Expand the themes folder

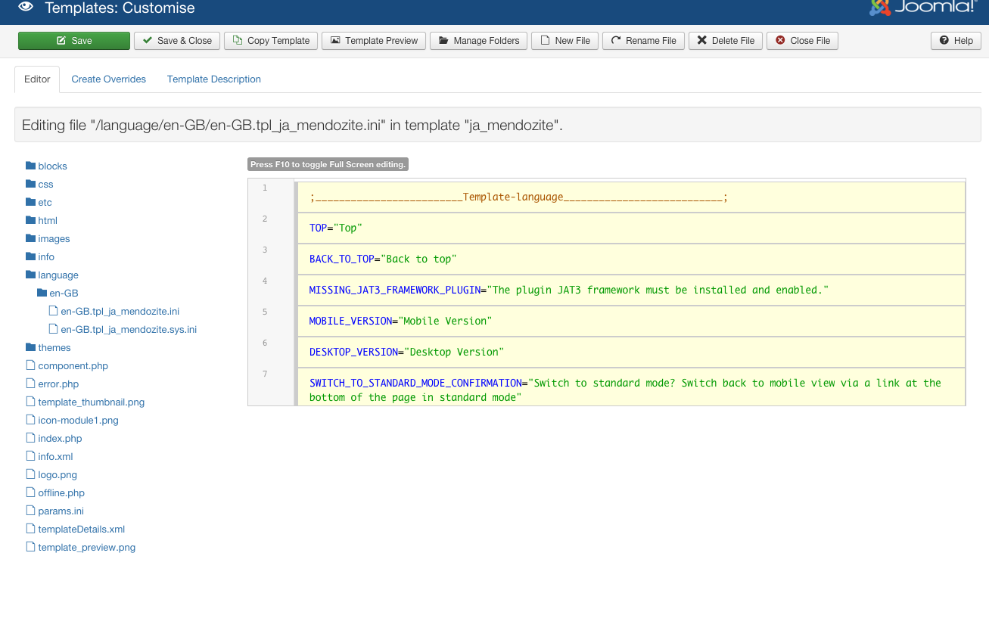click(54, 348)
